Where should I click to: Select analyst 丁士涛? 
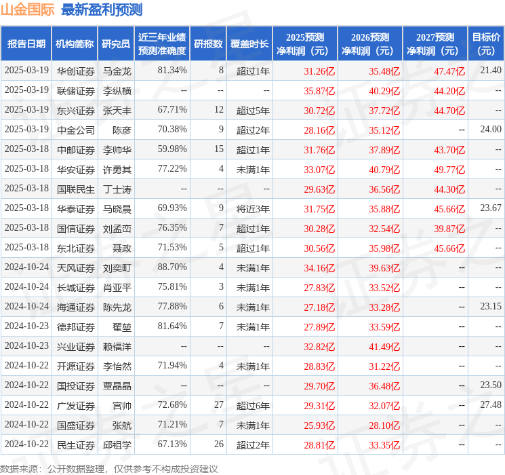pos(117,189)
